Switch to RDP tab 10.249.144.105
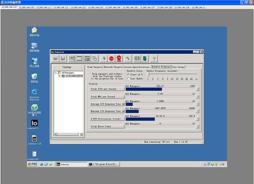Viewport: 254px width, 184px height. click(x=26, y=7)
